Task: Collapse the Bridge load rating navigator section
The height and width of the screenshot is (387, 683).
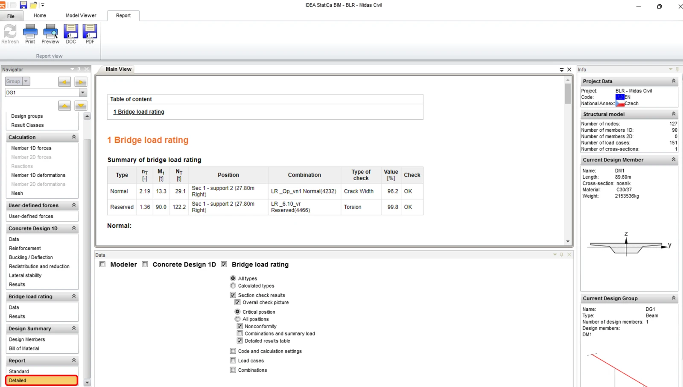Action: coord(74,296)
